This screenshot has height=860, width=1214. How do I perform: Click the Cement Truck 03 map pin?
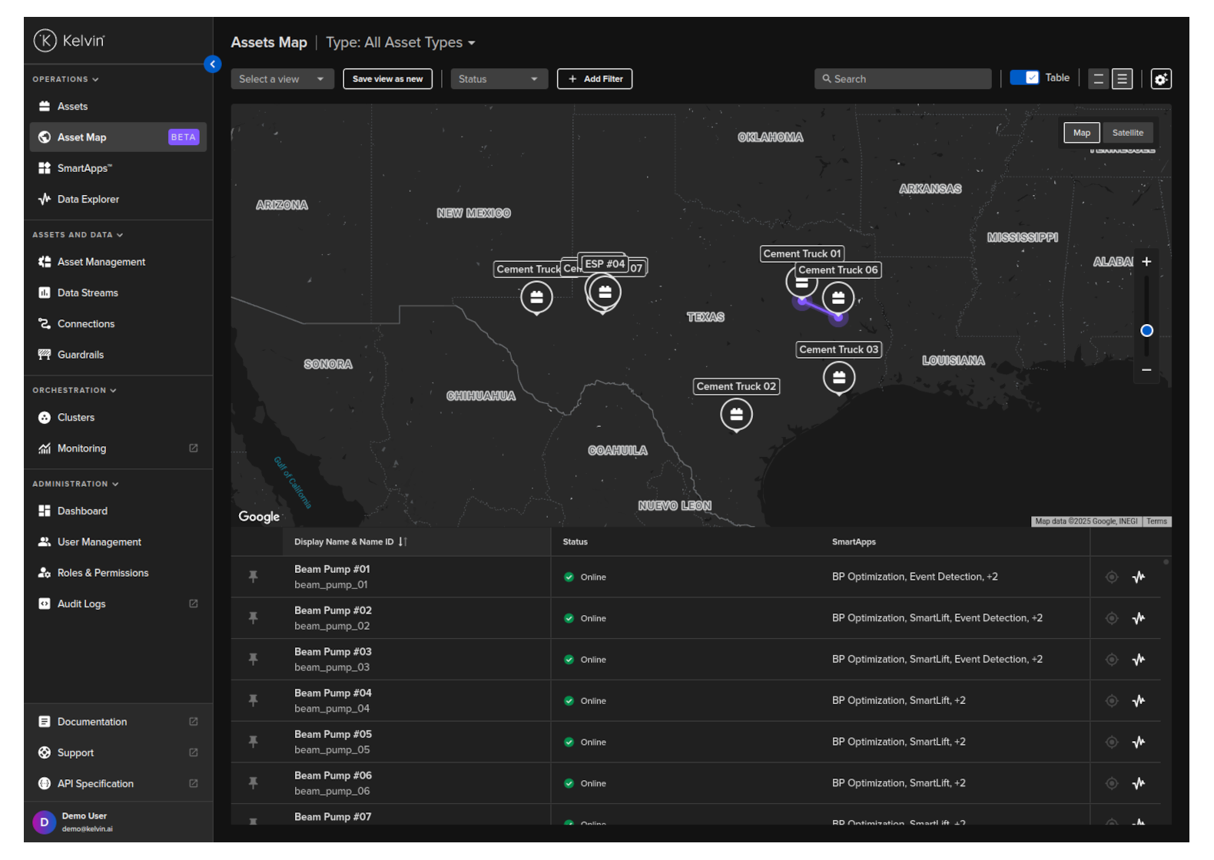click(x=838, y=378)
